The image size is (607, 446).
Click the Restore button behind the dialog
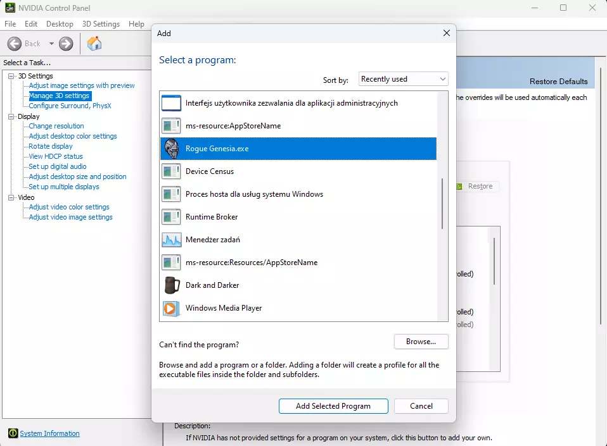point(477,186)
